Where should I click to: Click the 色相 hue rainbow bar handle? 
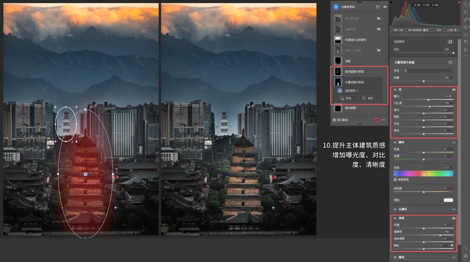423,174
